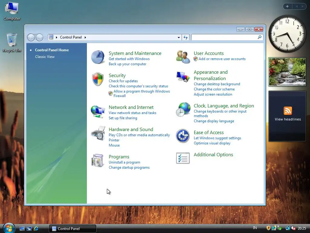Click the security alert shield in system tray
Screen dimensions: 310x233
click(x=268, y=228)
